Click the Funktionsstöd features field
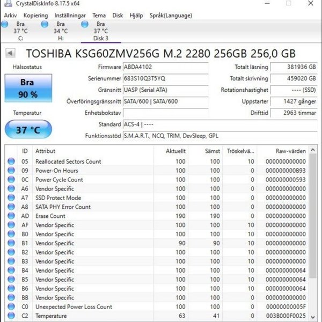The height and width of the screenshot is (322, 322). (x=220, y=136)
